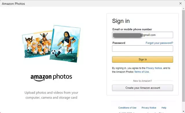Click the soccer team celebration photo illustration
The width and height of the screenshot is (185, 113).
point(37,45)
